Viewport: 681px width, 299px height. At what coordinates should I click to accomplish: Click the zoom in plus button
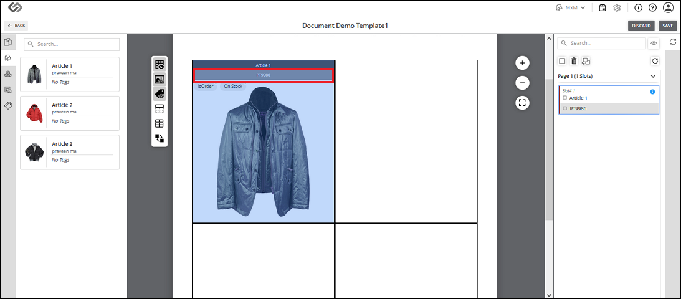pos(522,63)
